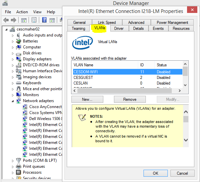Click the Network adapters category icon
Screen dimensions: 200x182
[19, 101]
